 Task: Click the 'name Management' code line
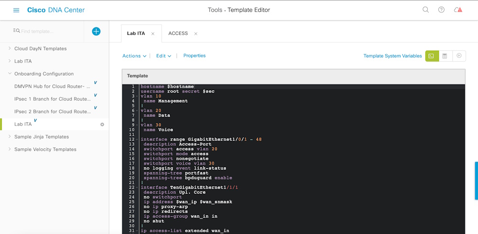point(165,101)
